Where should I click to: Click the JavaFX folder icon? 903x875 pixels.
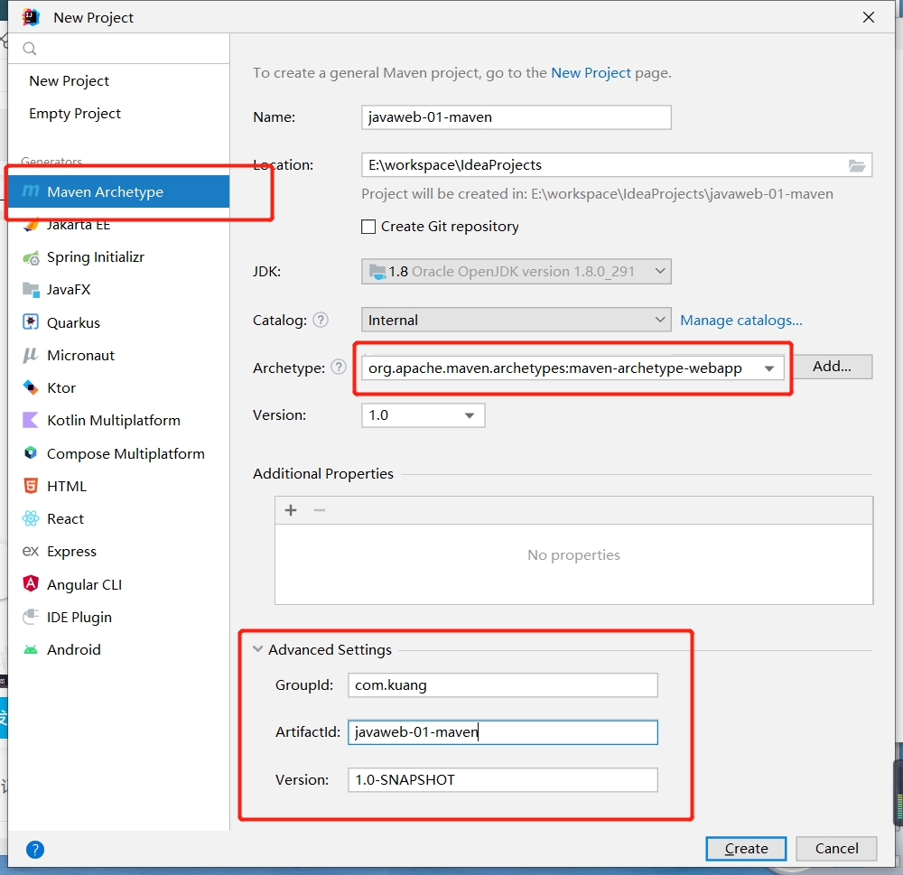tap(31, 290)
